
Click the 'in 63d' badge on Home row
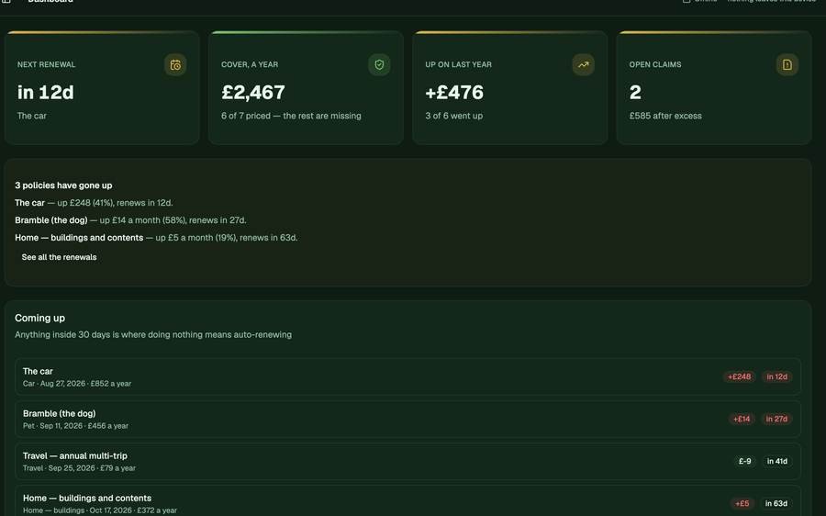pyautogui.click(x=776, y=503)
